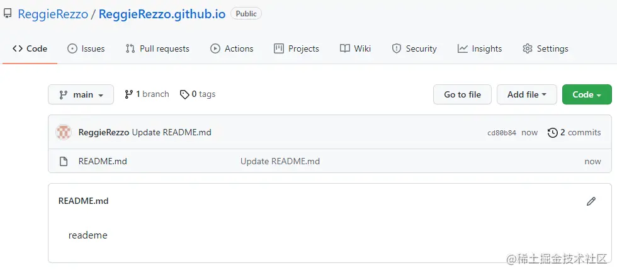617x275 pixels.
Task: Switch to the Wiki tab
Action: pos(355,49)
